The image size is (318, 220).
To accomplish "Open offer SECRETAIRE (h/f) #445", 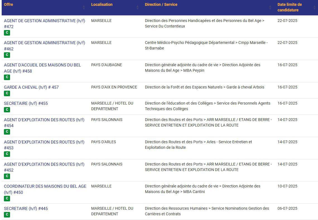I will [26, 209].
